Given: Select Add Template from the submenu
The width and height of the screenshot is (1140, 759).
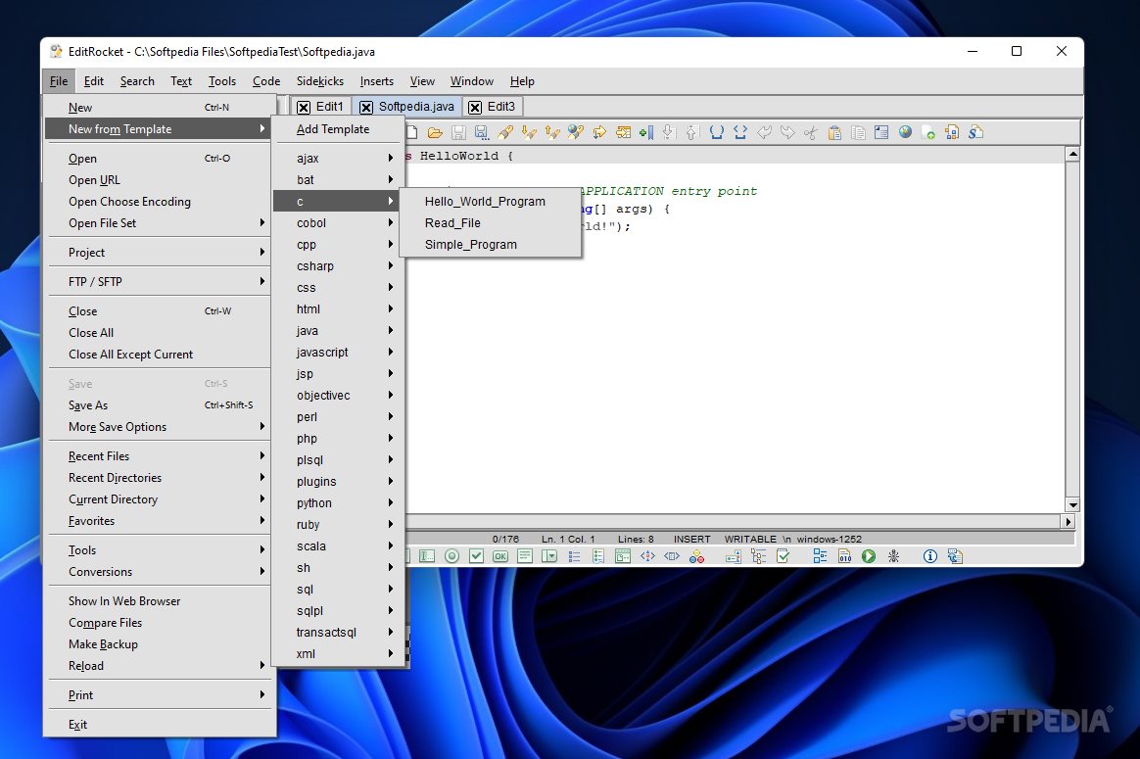Looking at the screenshot, I should coord(337,128).
